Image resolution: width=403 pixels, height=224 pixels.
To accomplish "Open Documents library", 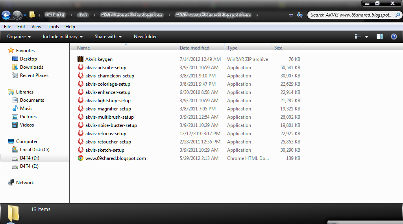I will [x=32, y=100].
